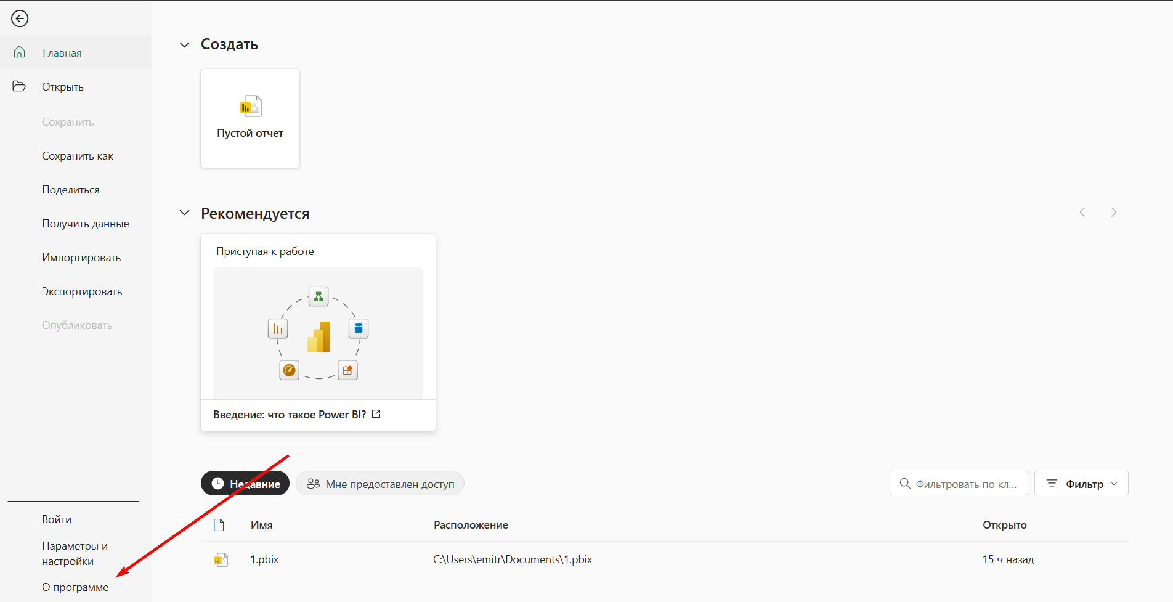Collapse the Рекомендуется section
Screen dimensions: 1173x602
pos(184,213)
